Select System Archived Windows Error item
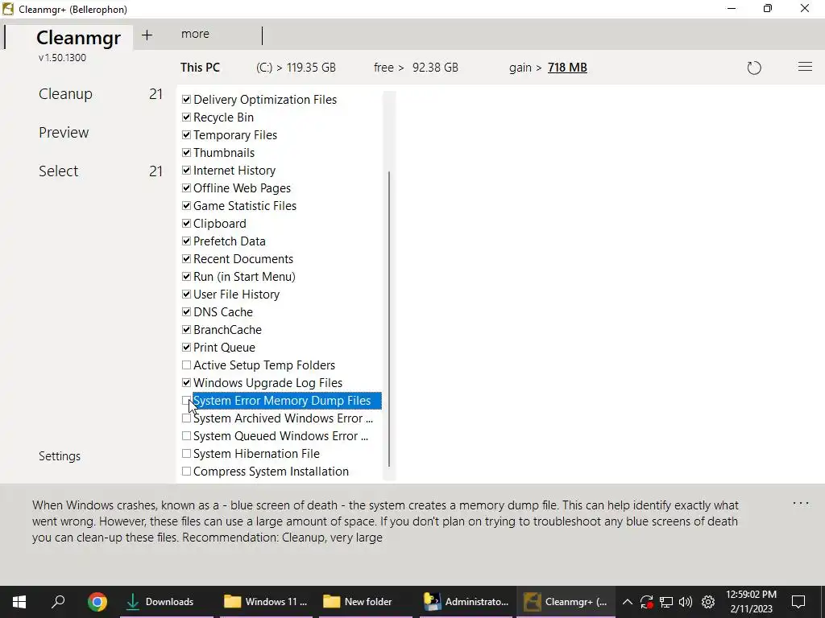The image size is (825, 618). click(283, 418)
